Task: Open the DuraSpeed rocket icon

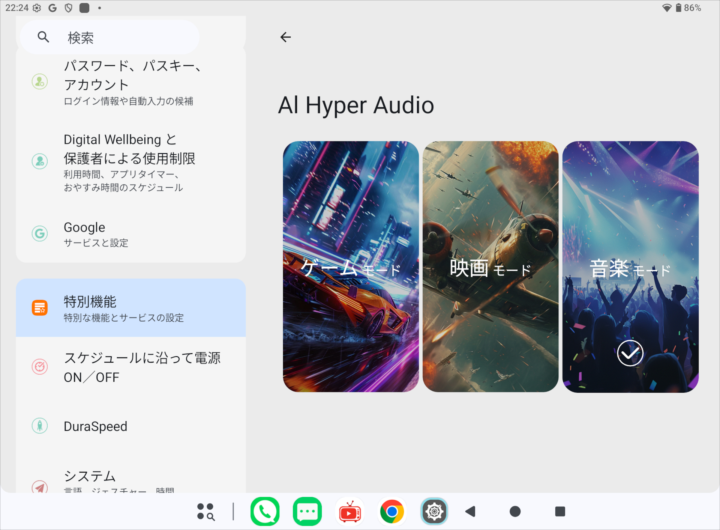Action: tap(39, 426)
